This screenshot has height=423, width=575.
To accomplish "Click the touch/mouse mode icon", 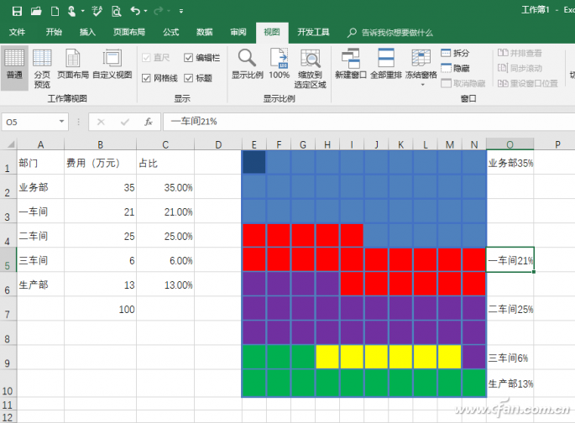I will (x=72, y=11).
